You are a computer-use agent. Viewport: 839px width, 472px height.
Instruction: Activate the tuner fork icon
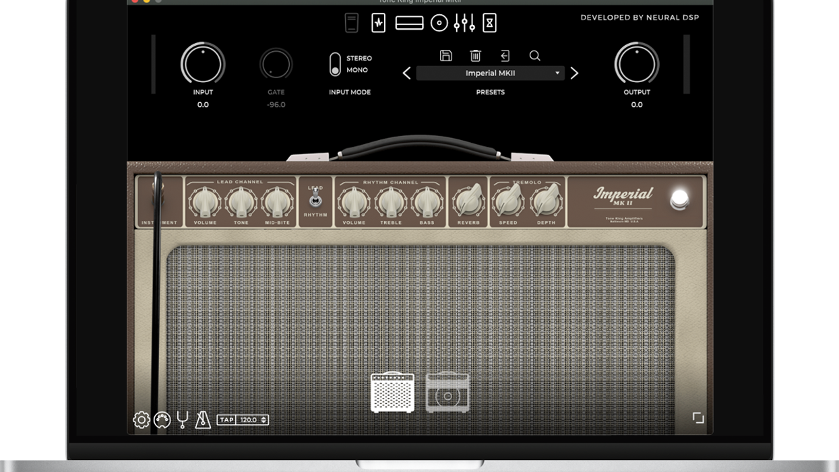181,419
